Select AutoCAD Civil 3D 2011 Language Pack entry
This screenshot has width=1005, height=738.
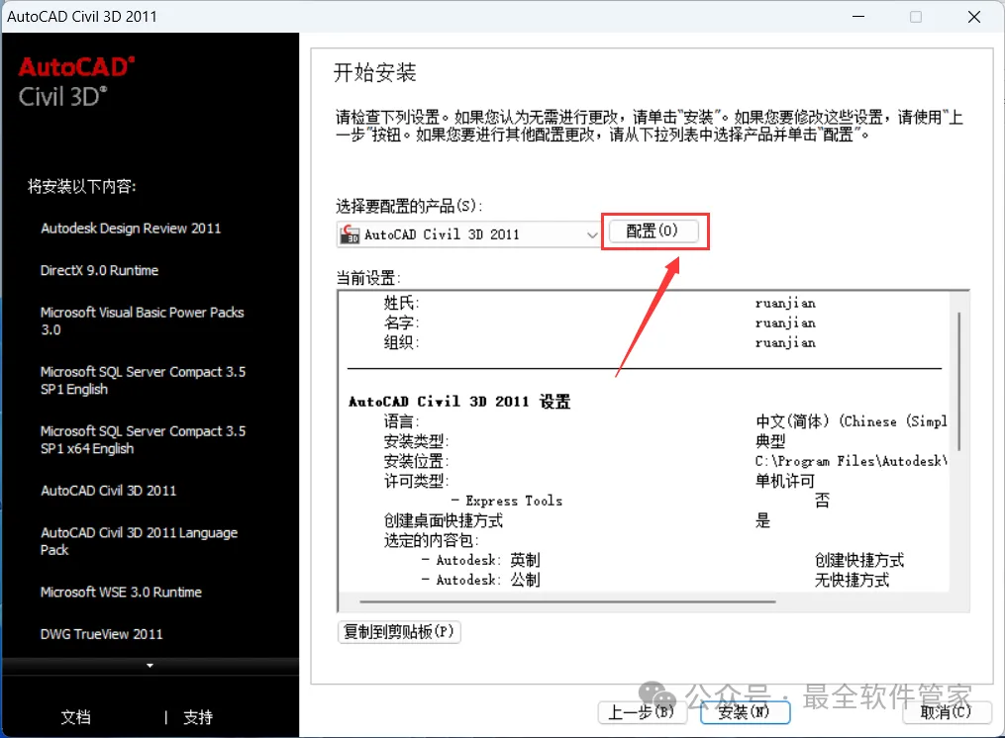tap(139, 541)
